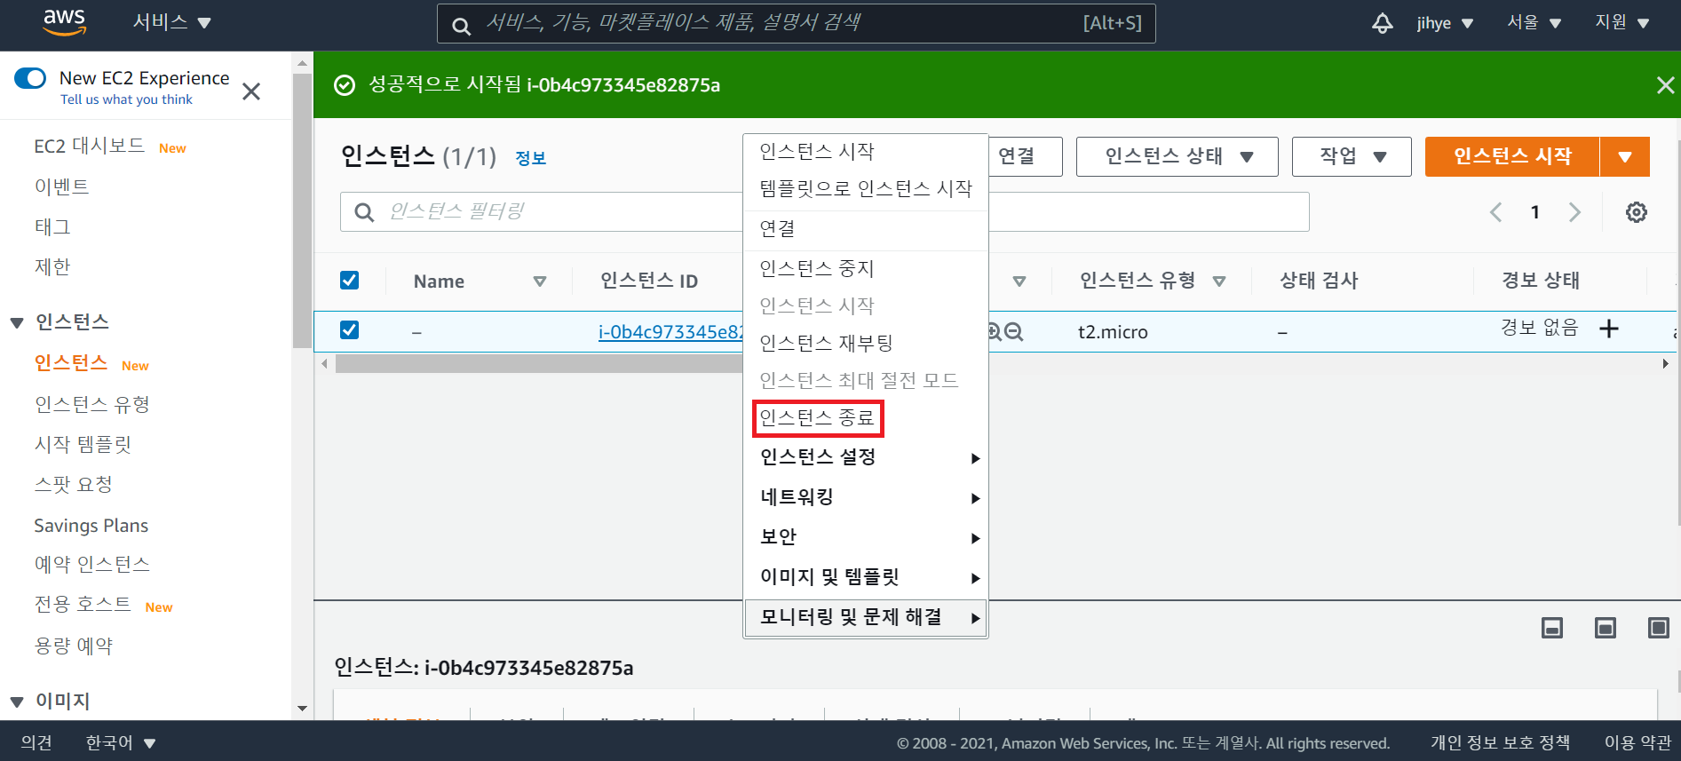Open the 한국어 language dropdown
Viewport: 1681px width, 761px height.
click(121, 742)
